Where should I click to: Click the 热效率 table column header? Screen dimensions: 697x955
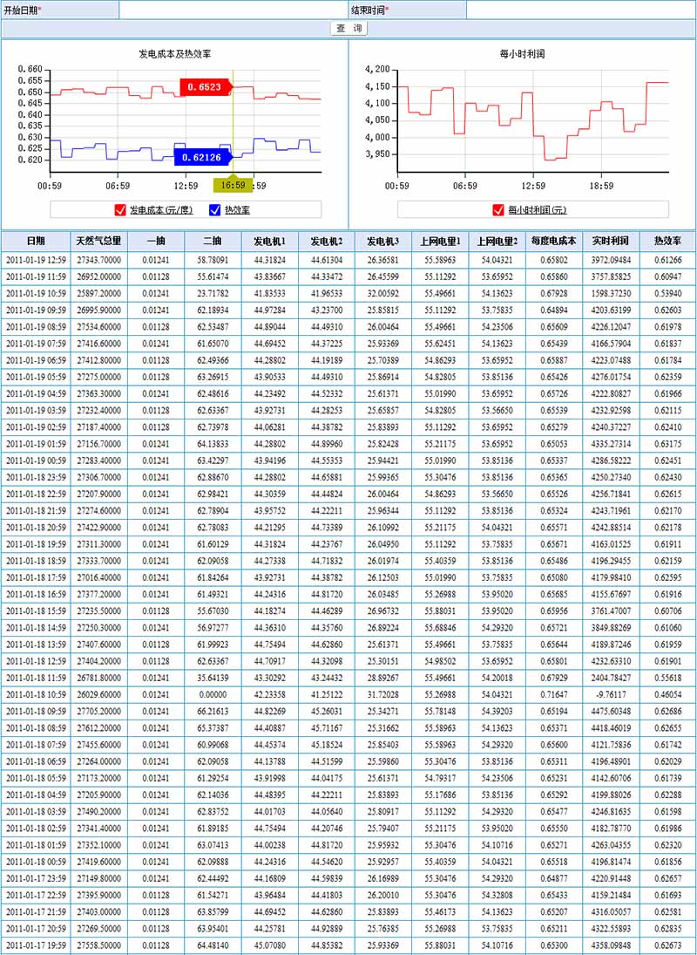point(667,242)
